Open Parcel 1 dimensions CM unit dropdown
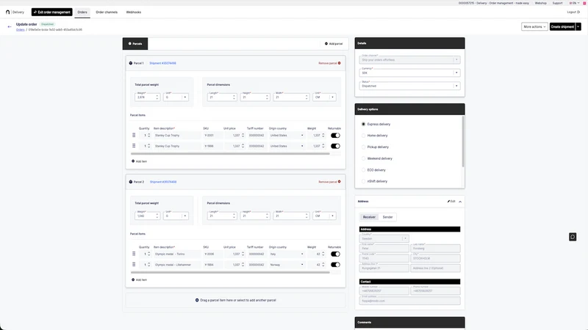Screen dimensions: 588x330 (324, 98)
